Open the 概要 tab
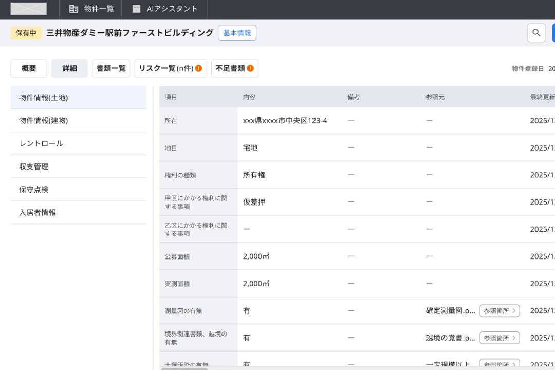This screenshot has height=370, width=555. pyautogui.click(x=29, y=68)
